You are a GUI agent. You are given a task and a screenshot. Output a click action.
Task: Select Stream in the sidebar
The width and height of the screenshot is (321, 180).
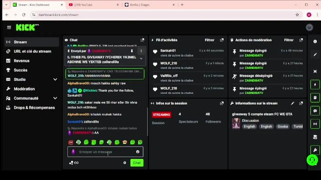tap(32, 42)
